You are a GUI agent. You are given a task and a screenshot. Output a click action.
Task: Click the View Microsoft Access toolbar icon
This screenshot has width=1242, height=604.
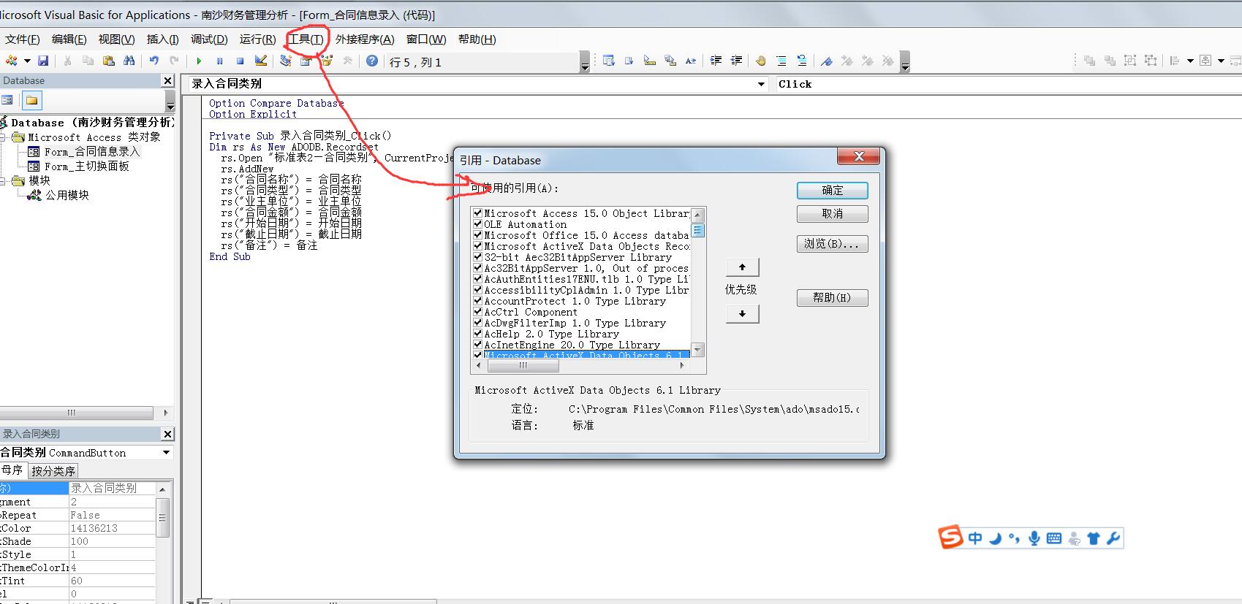click(x=12, y=61)
